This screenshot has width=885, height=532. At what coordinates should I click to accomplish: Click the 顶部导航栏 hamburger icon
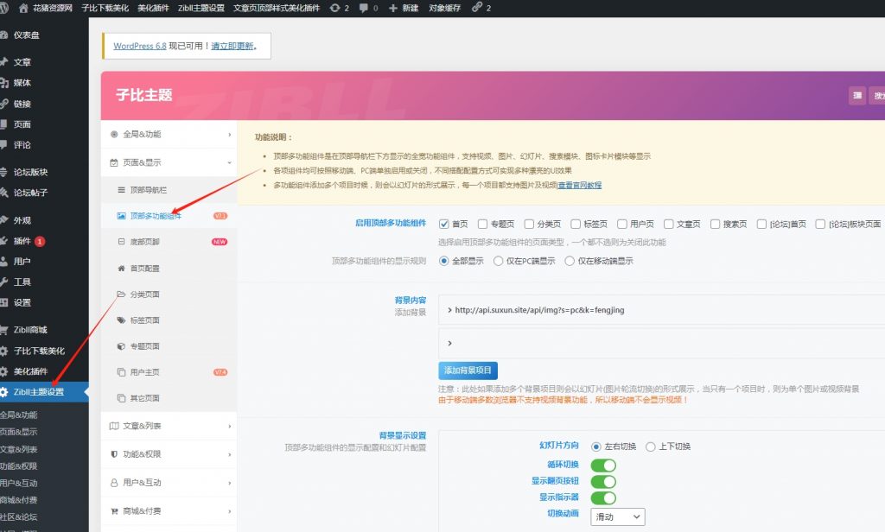(121, 190)
